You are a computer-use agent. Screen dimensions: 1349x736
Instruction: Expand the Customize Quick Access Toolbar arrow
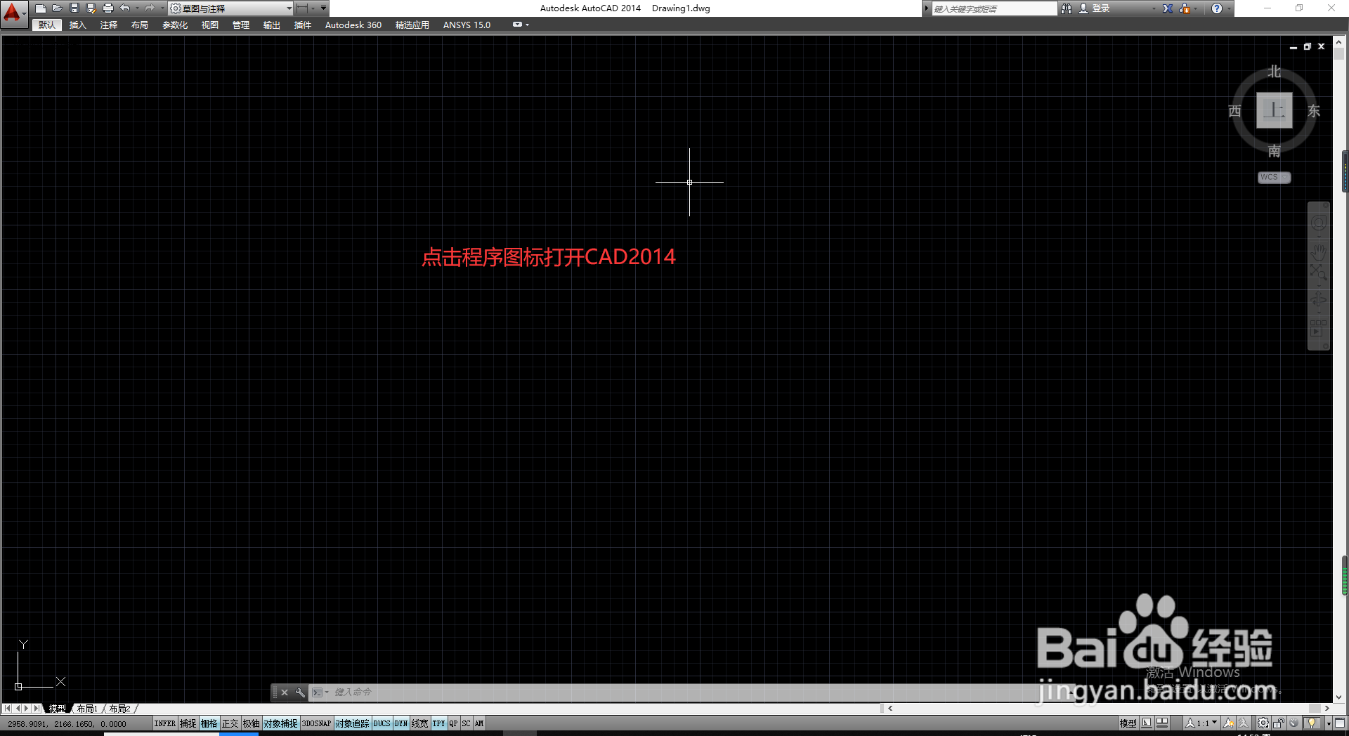pyautogui.click(x=324, y=8)
